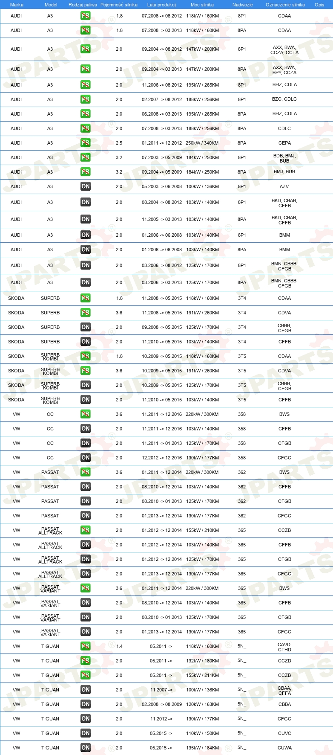The height and width of the screenshot is (755, 333).
Task: Select the 11.2007 -> production date cell
Action: (161, 690)
